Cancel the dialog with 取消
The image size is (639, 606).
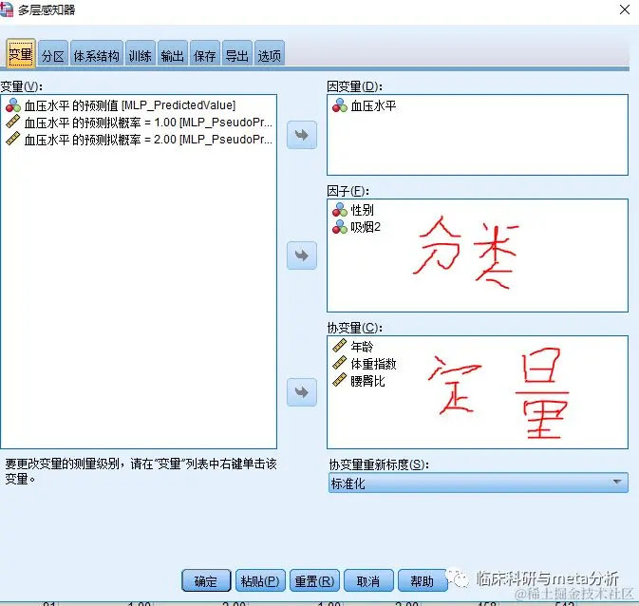coord(368,580)
